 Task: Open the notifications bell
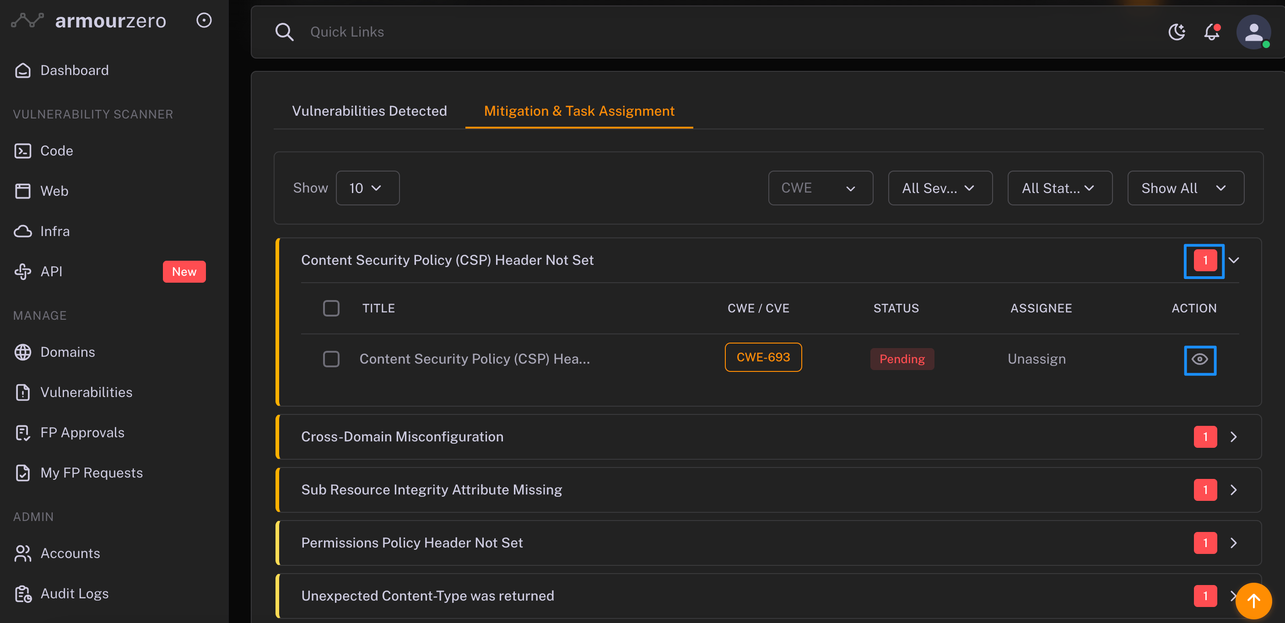click(1212, 32)
